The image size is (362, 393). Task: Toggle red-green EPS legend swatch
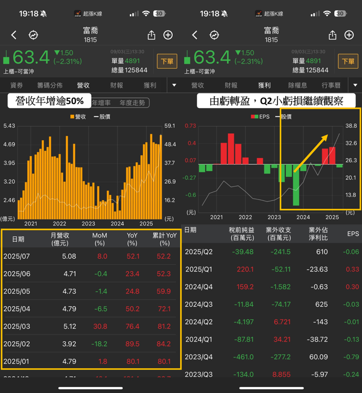tap(255, 117)
